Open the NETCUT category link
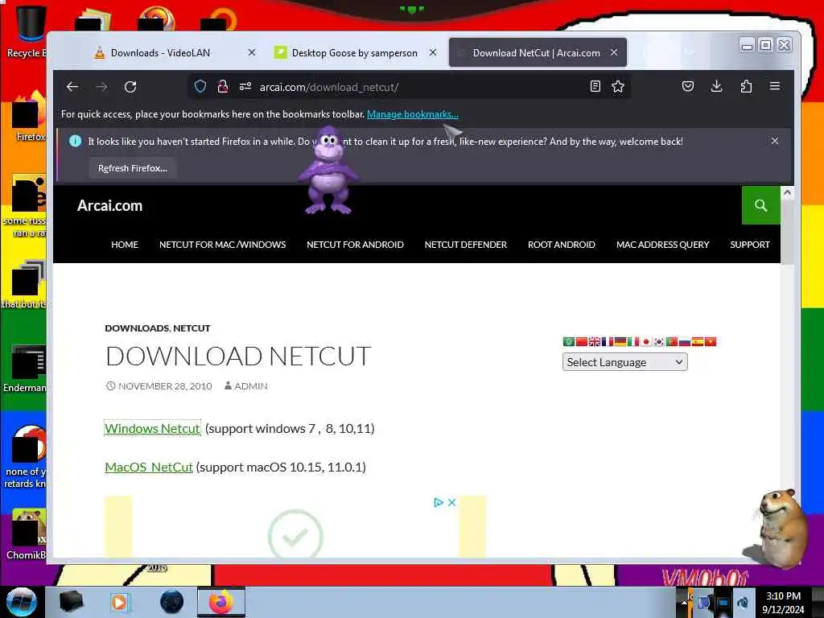Viewport: 824px width, 618px height. pos(192,328)
